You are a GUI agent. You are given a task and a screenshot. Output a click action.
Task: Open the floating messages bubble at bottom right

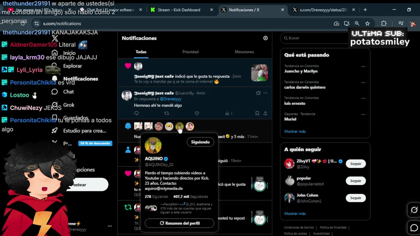point(414,228)
